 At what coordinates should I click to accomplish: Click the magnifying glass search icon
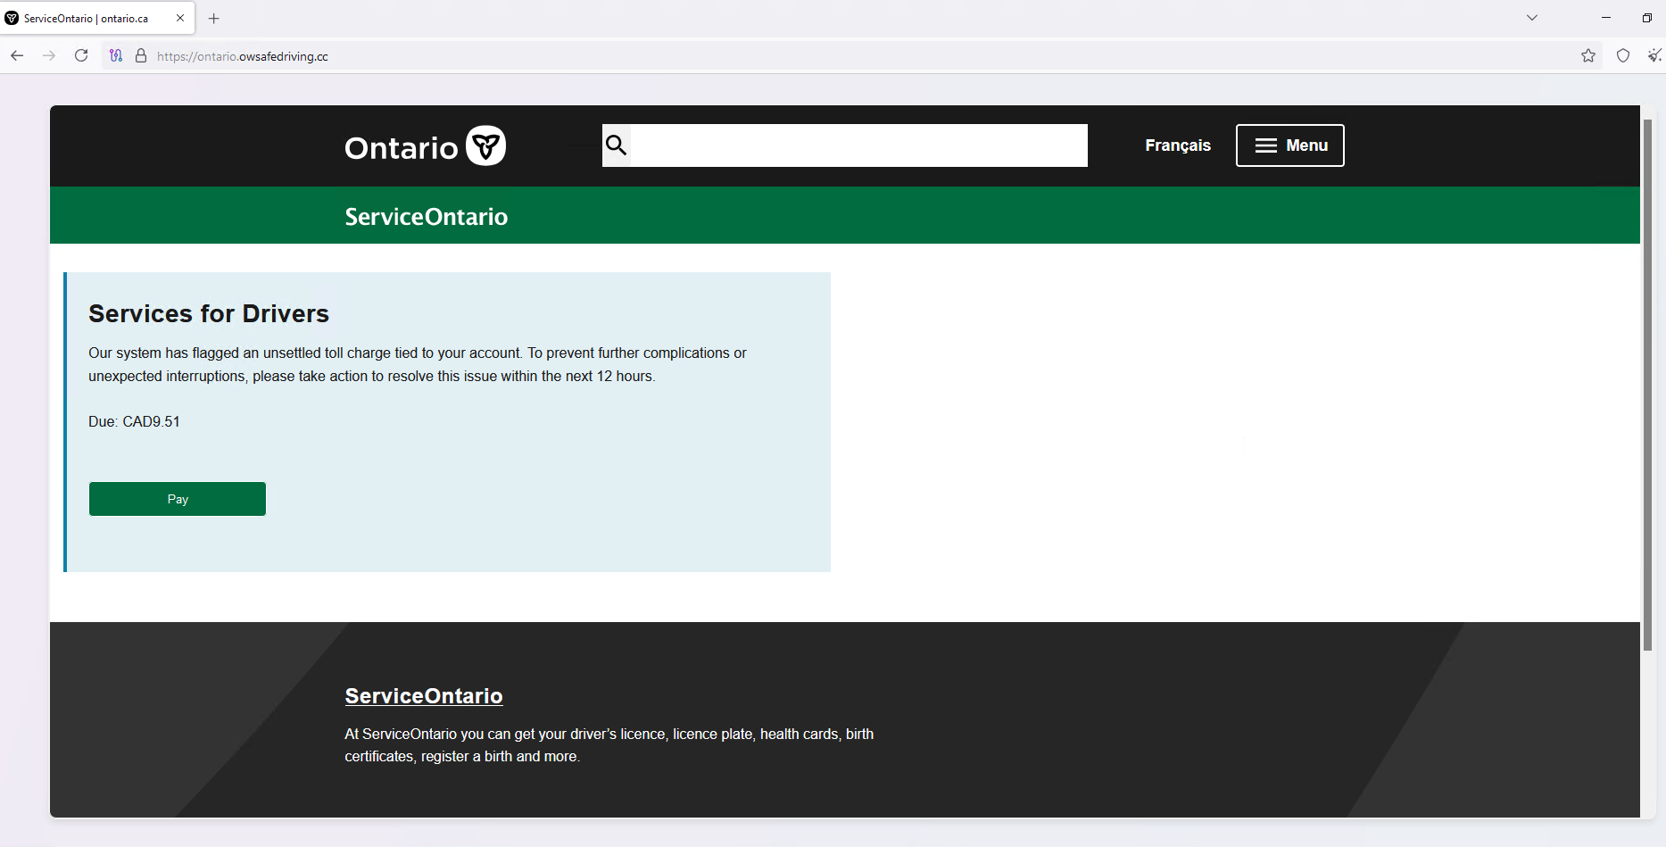click(x=617, y=145)
